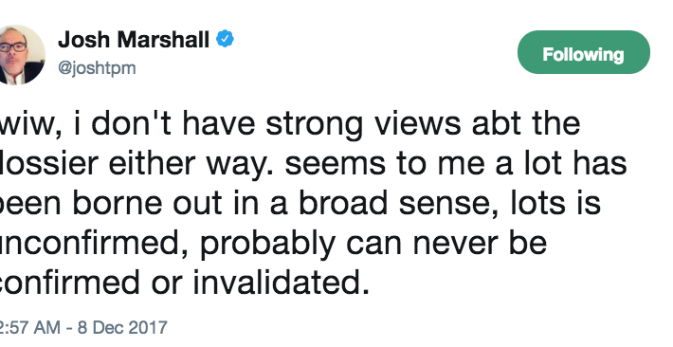This screenshot has height=347, width=673.
Task: Click the glasses on the avatar photo
Action: (x=12, y=46)
